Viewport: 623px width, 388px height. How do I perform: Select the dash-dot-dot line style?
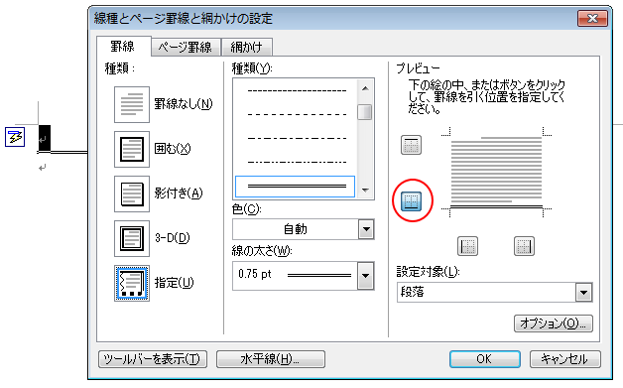click(297, 162)
